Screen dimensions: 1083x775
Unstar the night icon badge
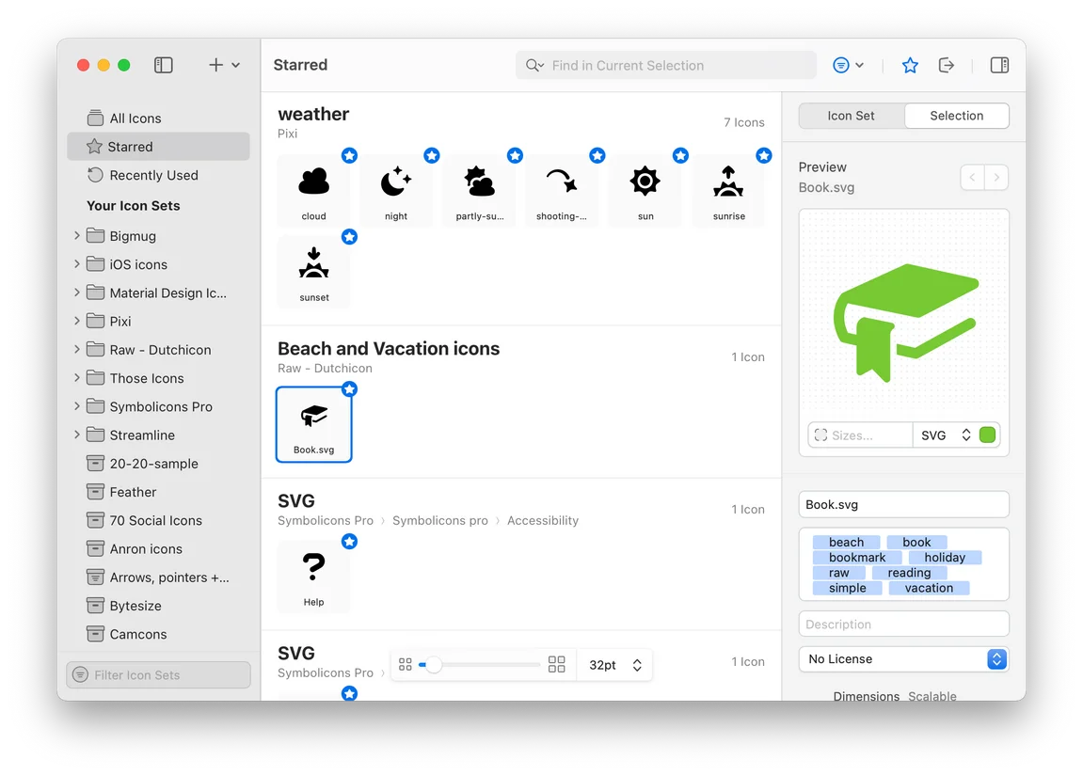pyautogui.click(x=432, y=155)
